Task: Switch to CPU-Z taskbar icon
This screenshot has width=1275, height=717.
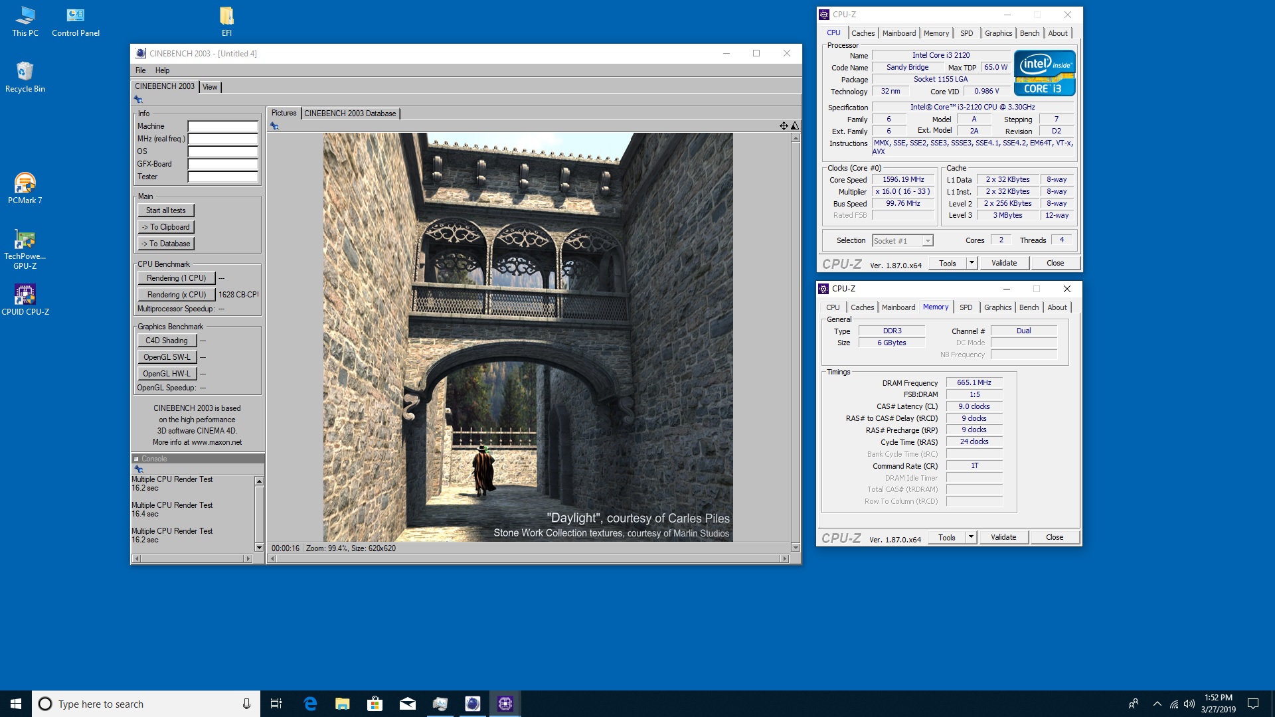Action: click(x=505, y=704)
